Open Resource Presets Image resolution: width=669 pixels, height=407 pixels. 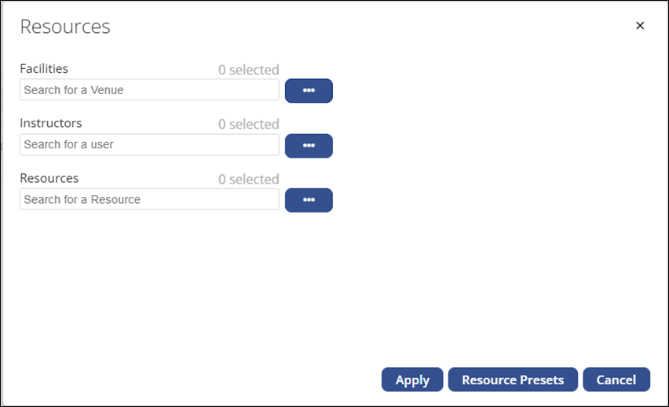[x=513, y=380]
